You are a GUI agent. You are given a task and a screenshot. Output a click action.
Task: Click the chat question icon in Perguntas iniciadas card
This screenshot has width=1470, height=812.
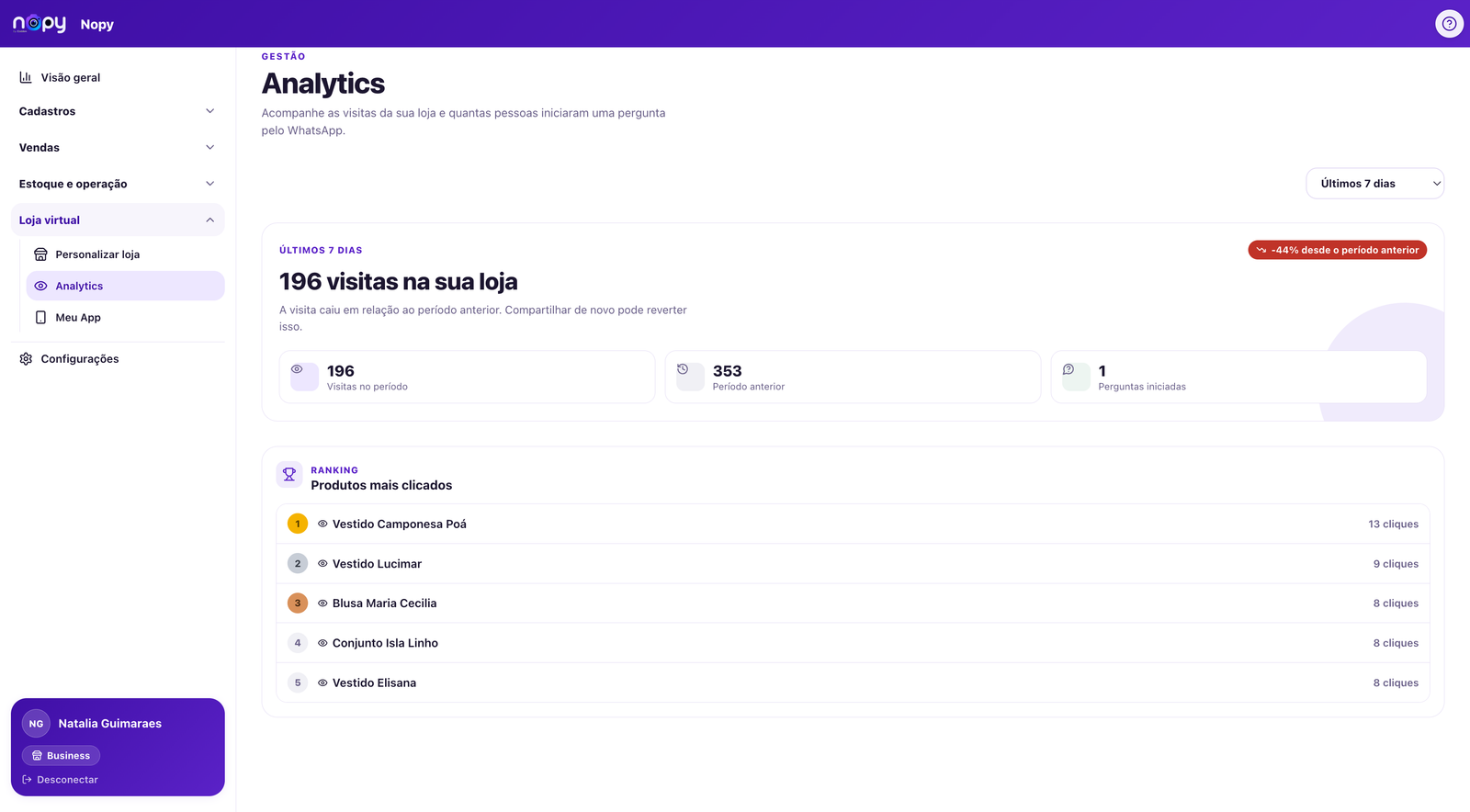(x=1069, y=369)
